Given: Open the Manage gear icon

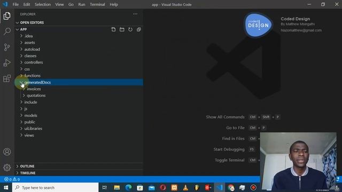Looking at the screenshot, I should tap(7, 167).
